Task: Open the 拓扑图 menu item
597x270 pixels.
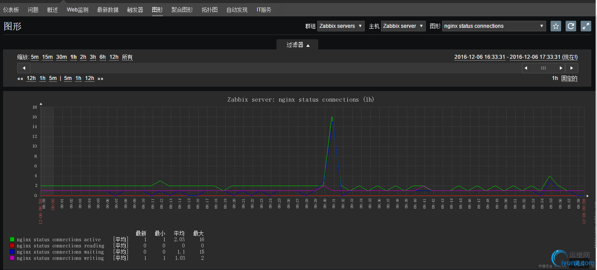Action: pos(210,10)
